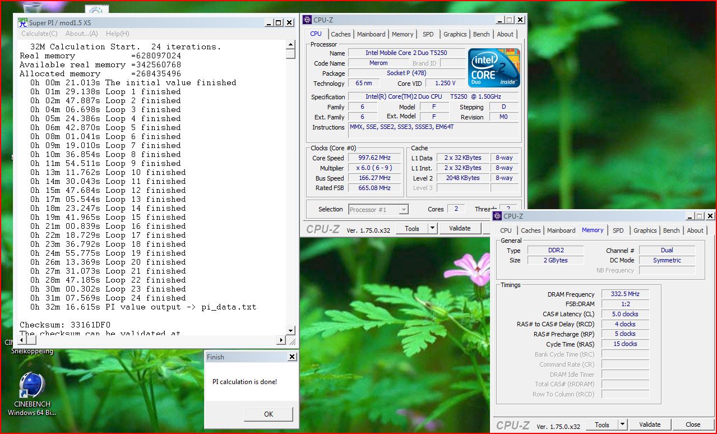Click the CAS# Latency value 5.0 clocks
Viewport: 717px width, 434px height.
click(626, 315)
